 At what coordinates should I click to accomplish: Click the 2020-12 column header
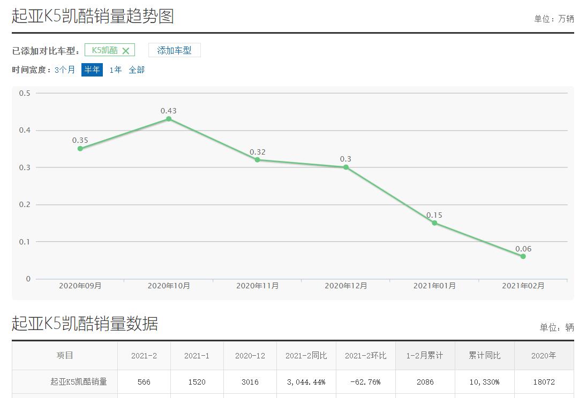[x=250, y=356]
